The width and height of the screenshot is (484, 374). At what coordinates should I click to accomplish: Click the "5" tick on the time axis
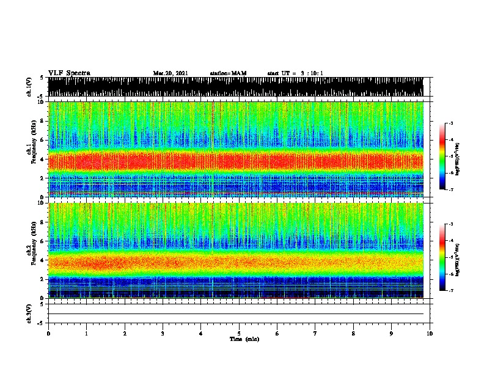point(239,334)
